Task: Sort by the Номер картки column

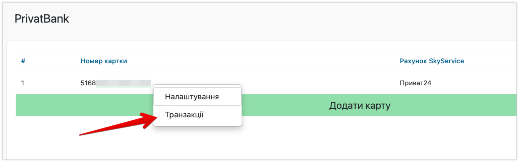Action: [x=104, y=61]
